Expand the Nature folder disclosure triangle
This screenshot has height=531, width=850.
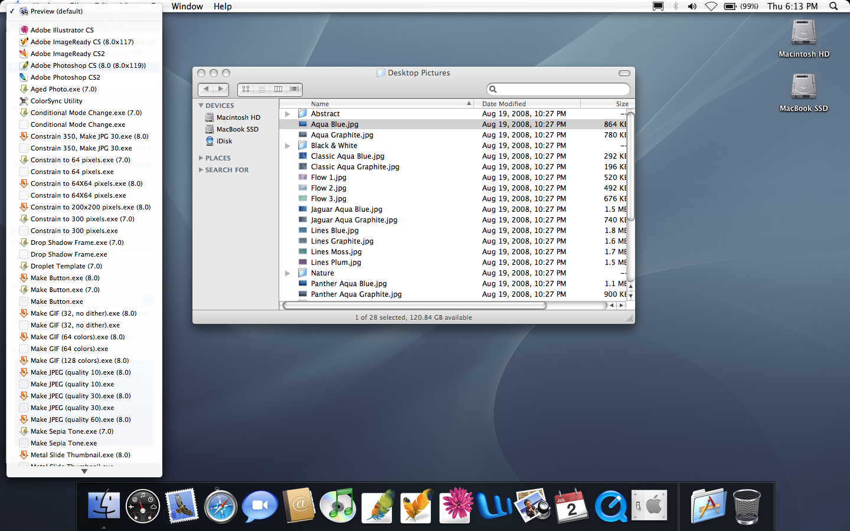coord(287,273)
